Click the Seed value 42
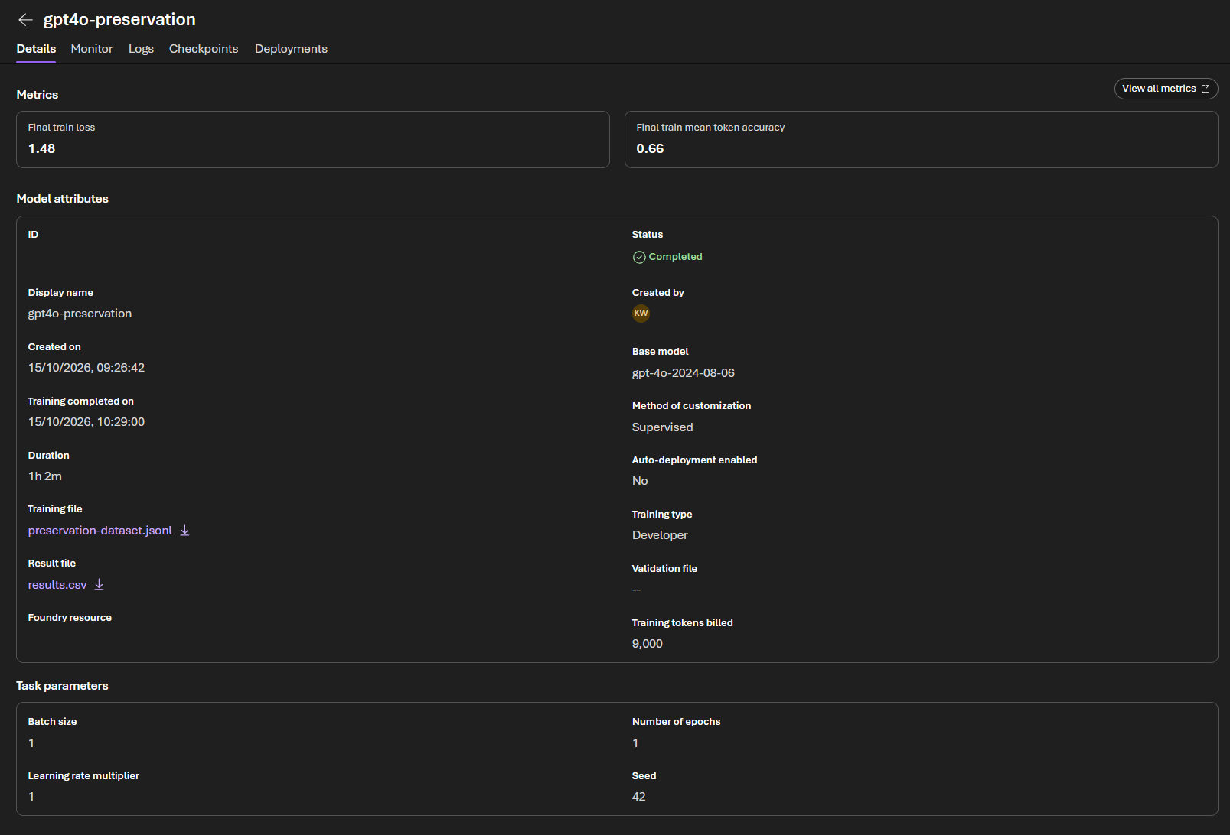This screenshot has width=1230, height=835. (x=639, y=797)
